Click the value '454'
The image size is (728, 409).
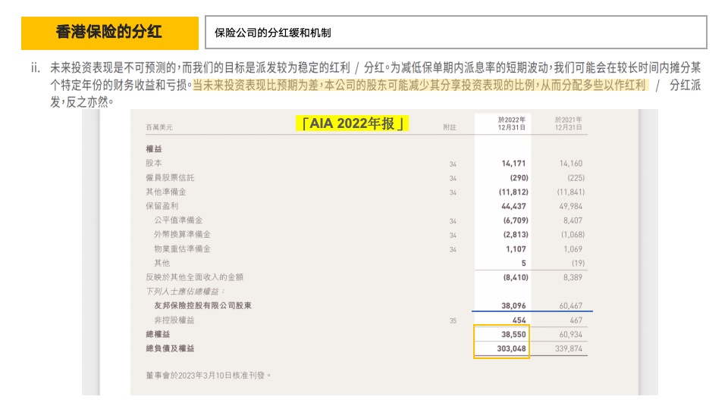click(519, 320)
